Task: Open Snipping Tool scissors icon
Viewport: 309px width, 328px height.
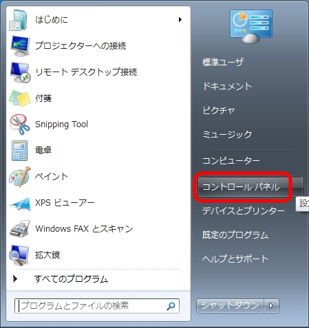Action: click(20, 124)
